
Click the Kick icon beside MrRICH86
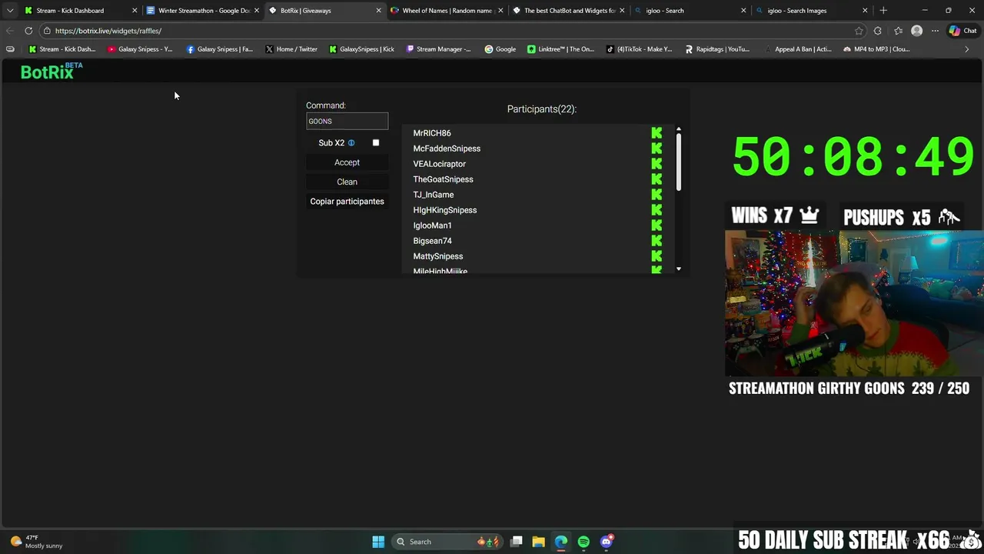pyautogui.click(x=657, y=133)
